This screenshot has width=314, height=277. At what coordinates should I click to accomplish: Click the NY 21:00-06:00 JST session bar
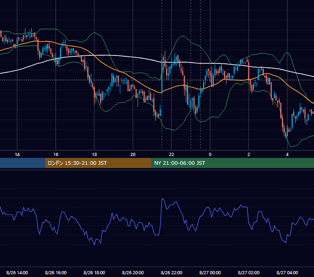coord(232,163)
